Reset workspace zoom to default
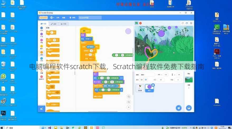The height and width of the screenshot is (129, 232). (129, 107)
